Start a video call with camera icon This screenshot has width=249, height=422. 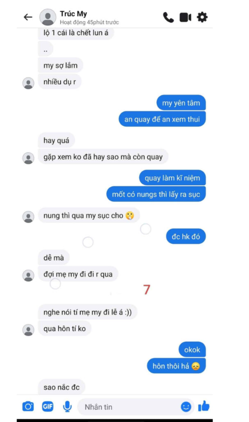(x=185, y=18)
